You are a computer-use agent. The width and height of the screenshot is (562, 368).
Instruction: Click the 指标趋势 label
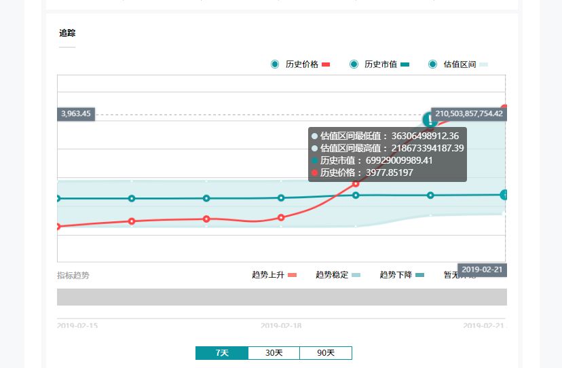click(x=73, y=275)
